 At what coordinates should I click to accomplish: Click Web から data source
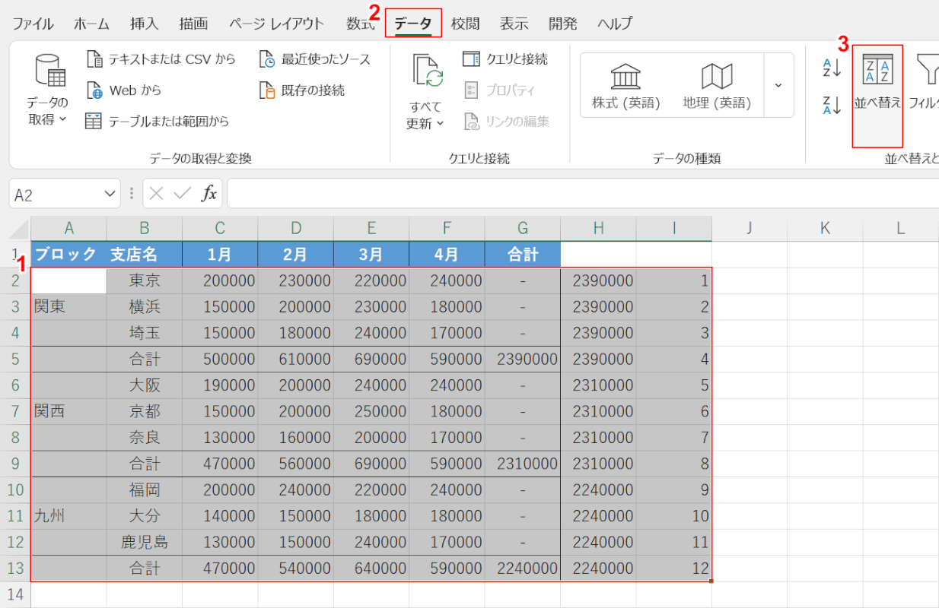(x=124, y=90)
